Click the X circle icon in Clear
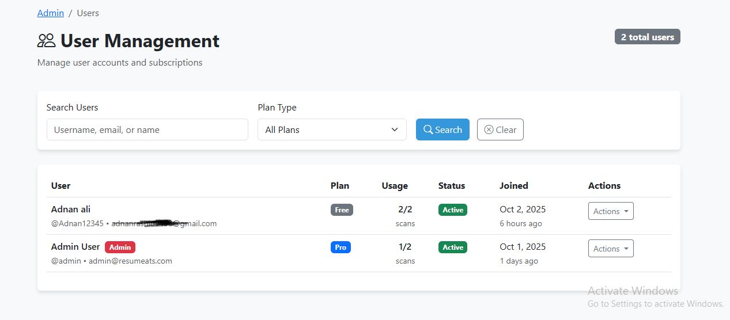 tap(489, 129)
